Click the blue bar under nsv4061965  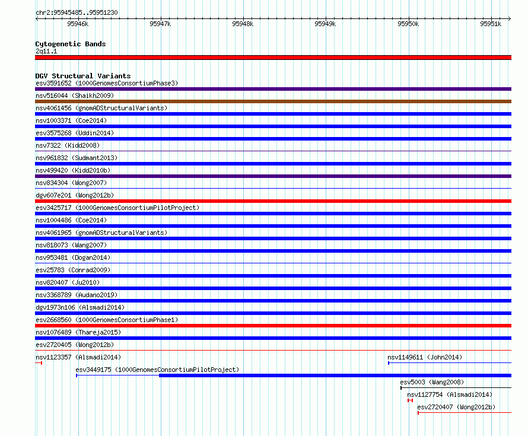tap(273, 238)
